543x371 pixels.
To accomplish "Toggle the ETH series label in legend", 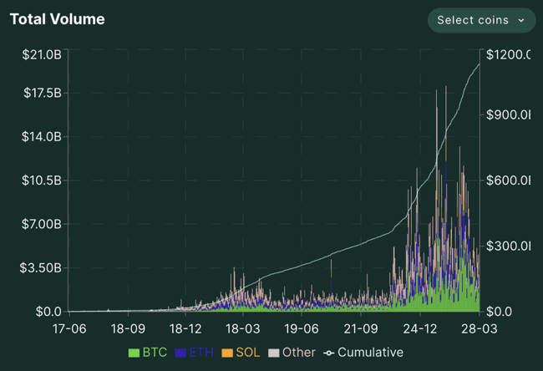I will (x=201, y=353).
